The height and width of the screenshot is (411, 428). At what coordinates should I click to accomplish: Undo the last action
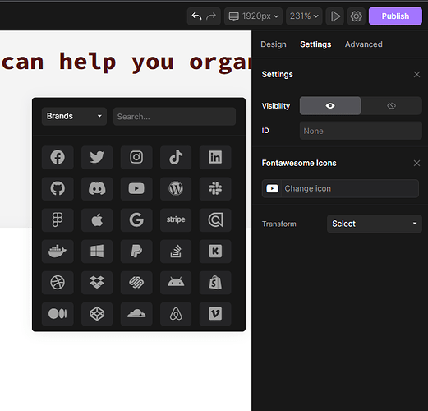coord(196,16)
